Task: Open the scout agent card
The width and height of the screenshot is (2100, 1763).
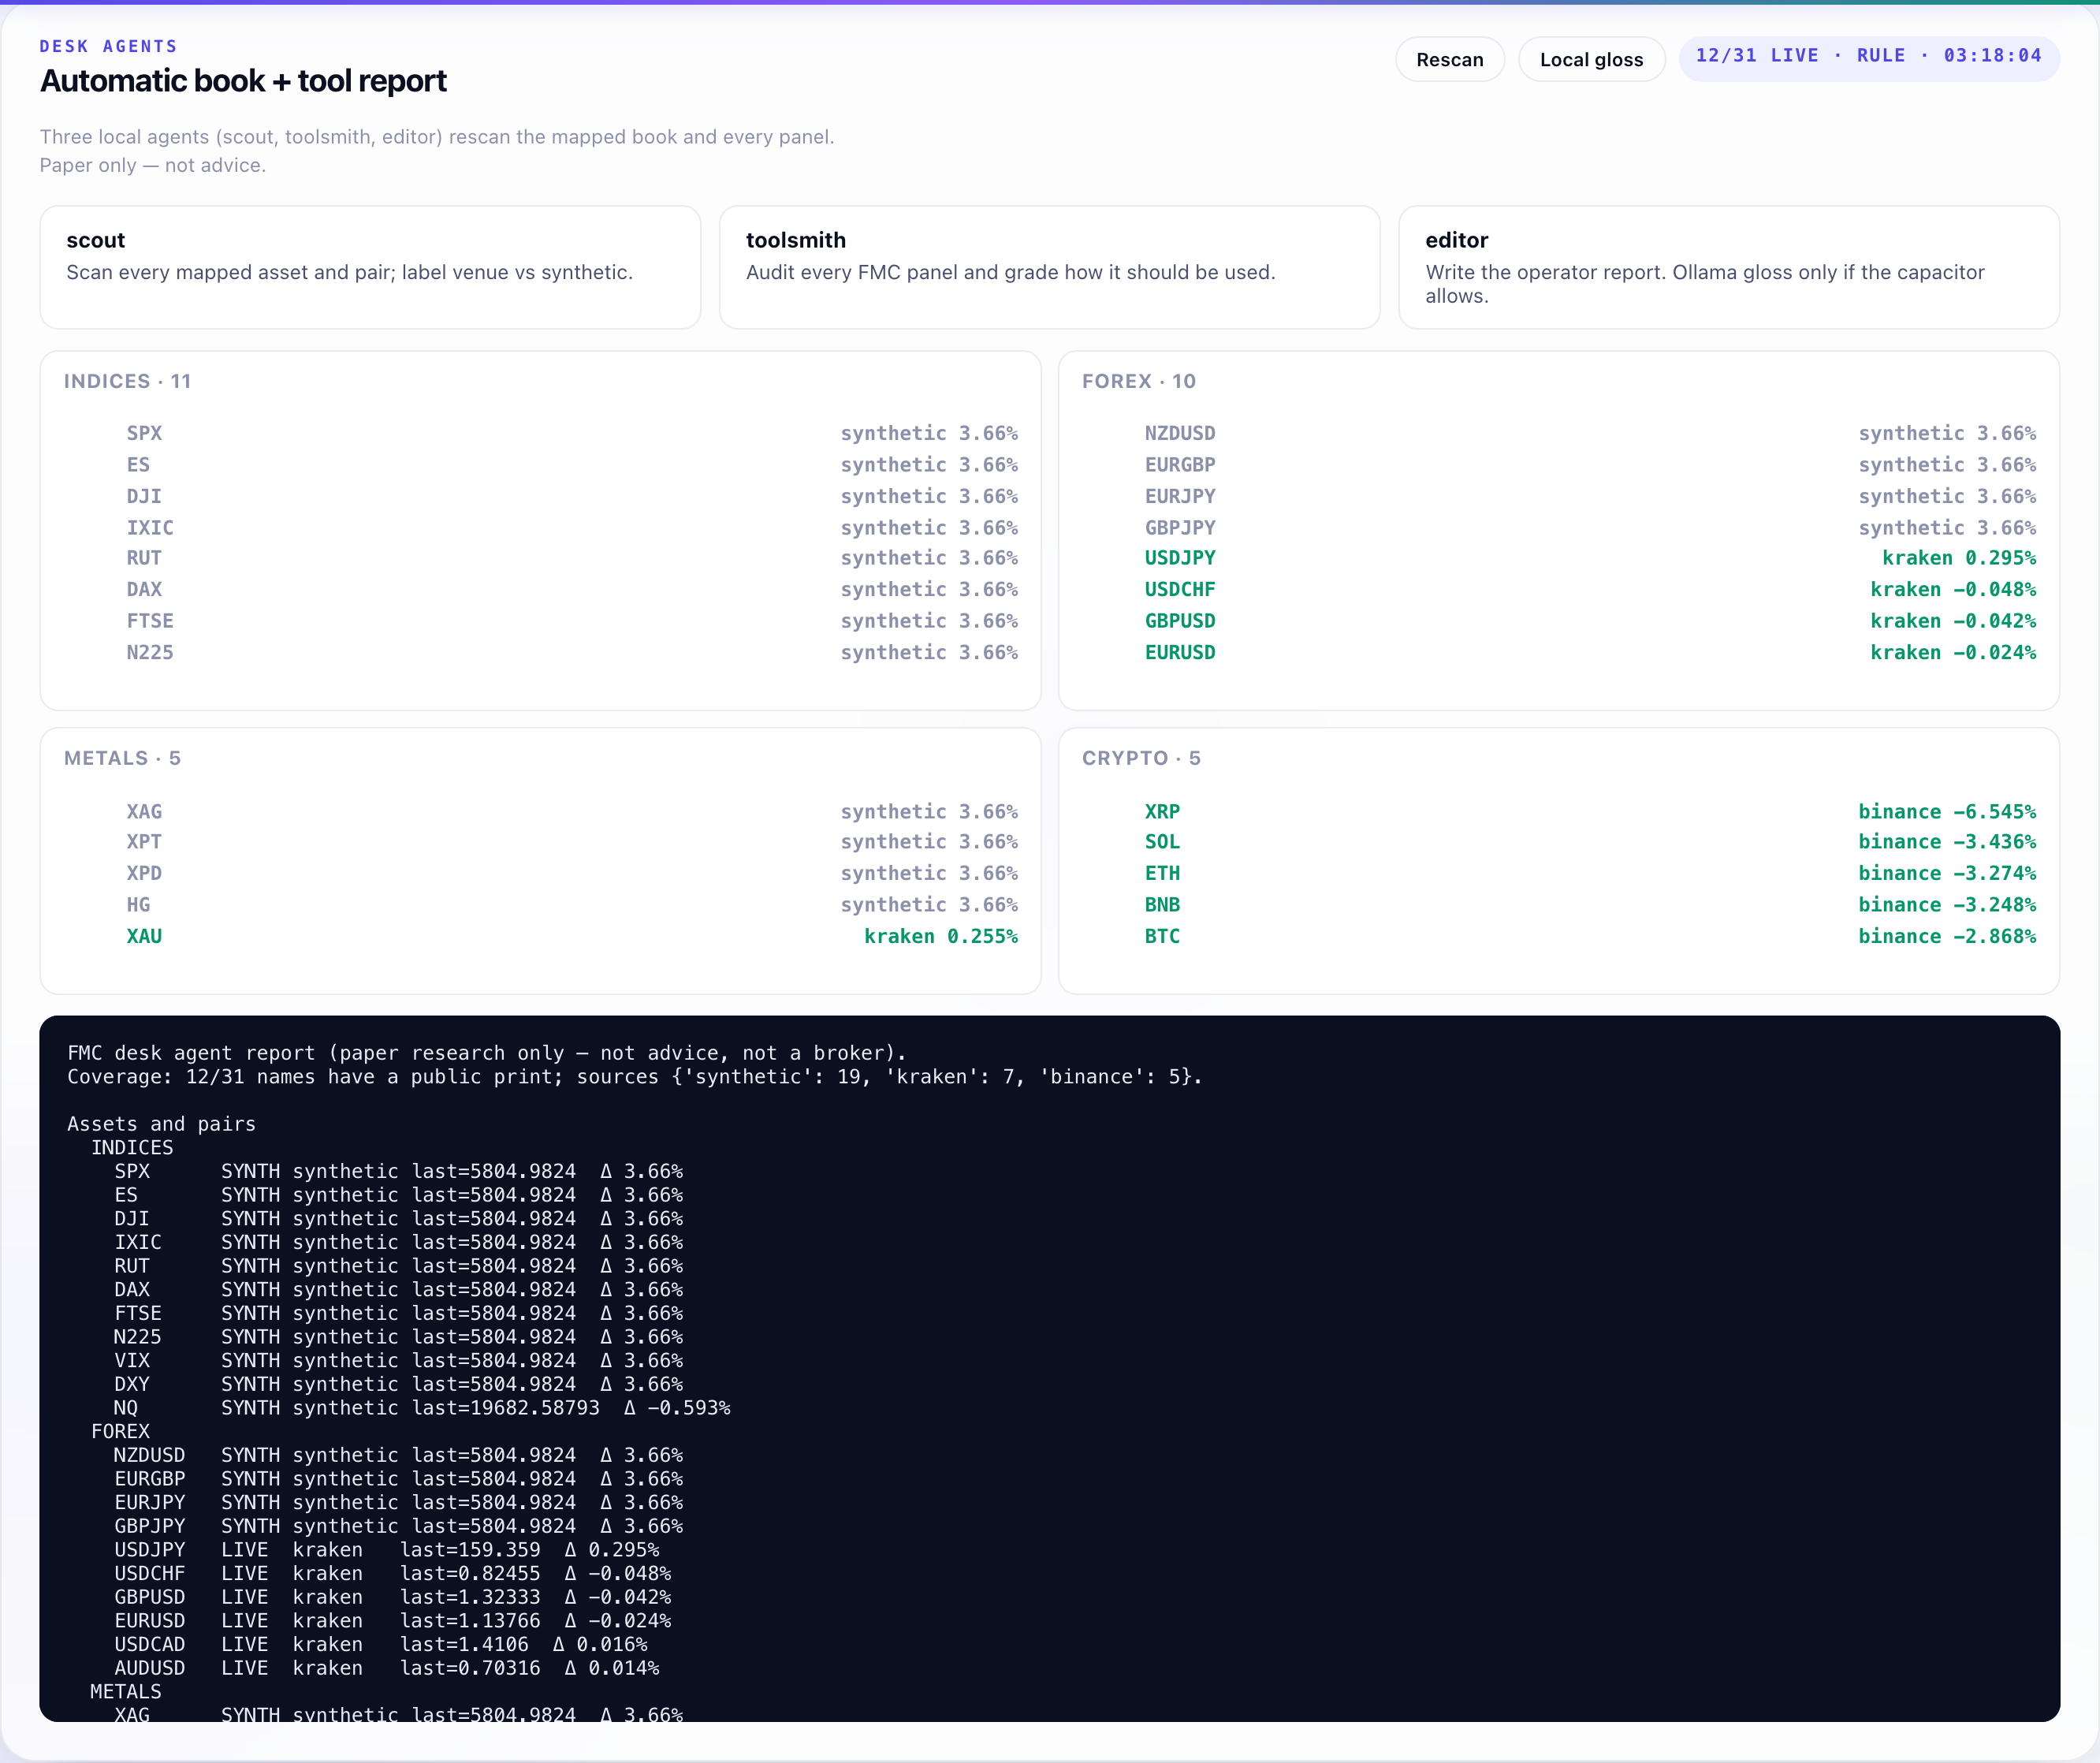Action: (x=370, y=267)
